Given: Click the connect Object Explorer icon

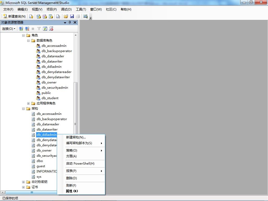Looking at the screenshot, I should [21, 29].
